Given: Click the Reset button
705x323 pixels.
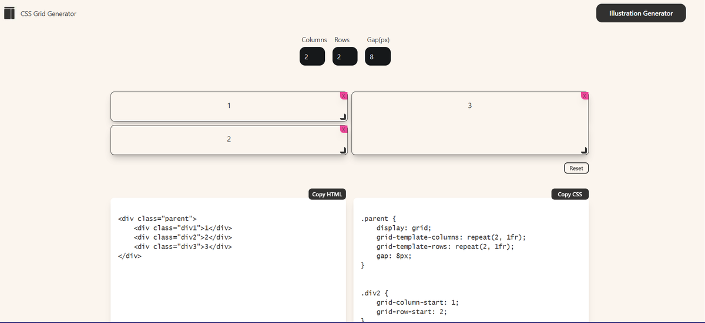Looking at the screenshot, I should pos(576,168).
